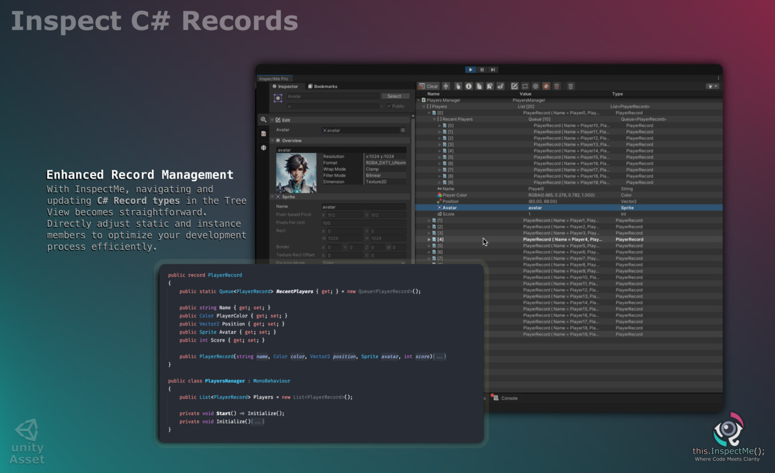775x473 pixels.
Task: Click the avatar portrait thumbnail
Action: click(296, 173)
